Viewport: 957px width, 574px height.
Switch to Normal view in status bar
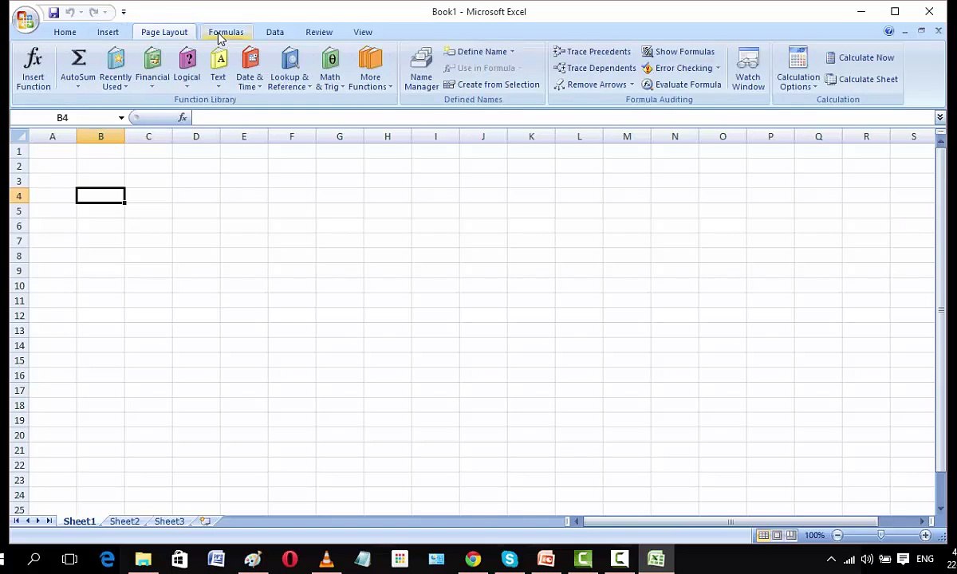pos(763,536)
